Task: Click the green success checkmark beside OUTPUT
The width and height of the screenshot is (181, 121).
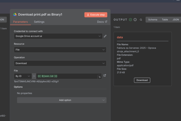Action: point(130,20)
